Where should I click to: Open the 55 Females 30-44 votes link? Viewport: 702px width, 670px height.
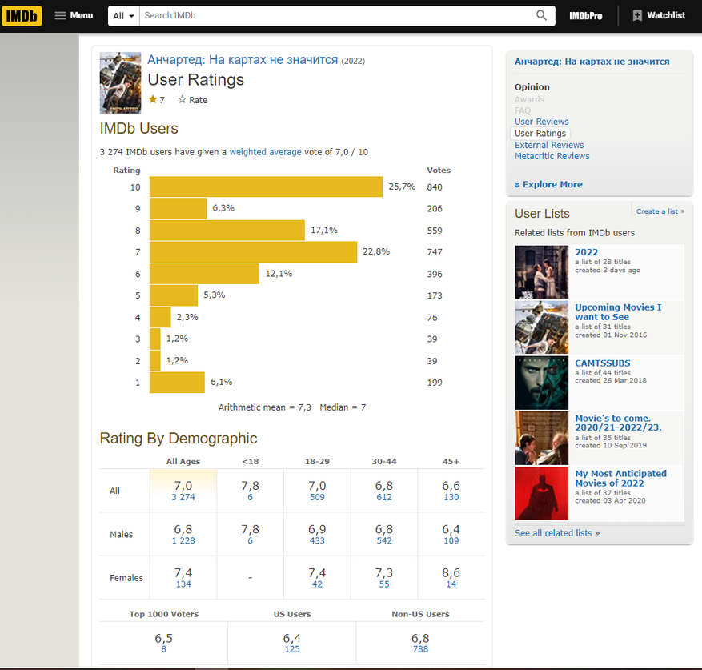click(x=384, y=584)
